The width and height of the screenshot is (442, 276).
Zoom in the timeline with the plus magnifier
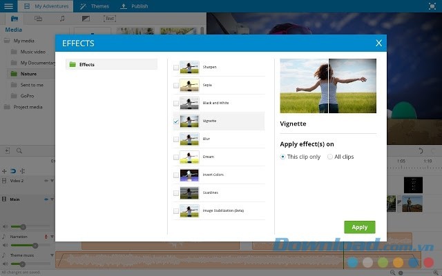436,273
